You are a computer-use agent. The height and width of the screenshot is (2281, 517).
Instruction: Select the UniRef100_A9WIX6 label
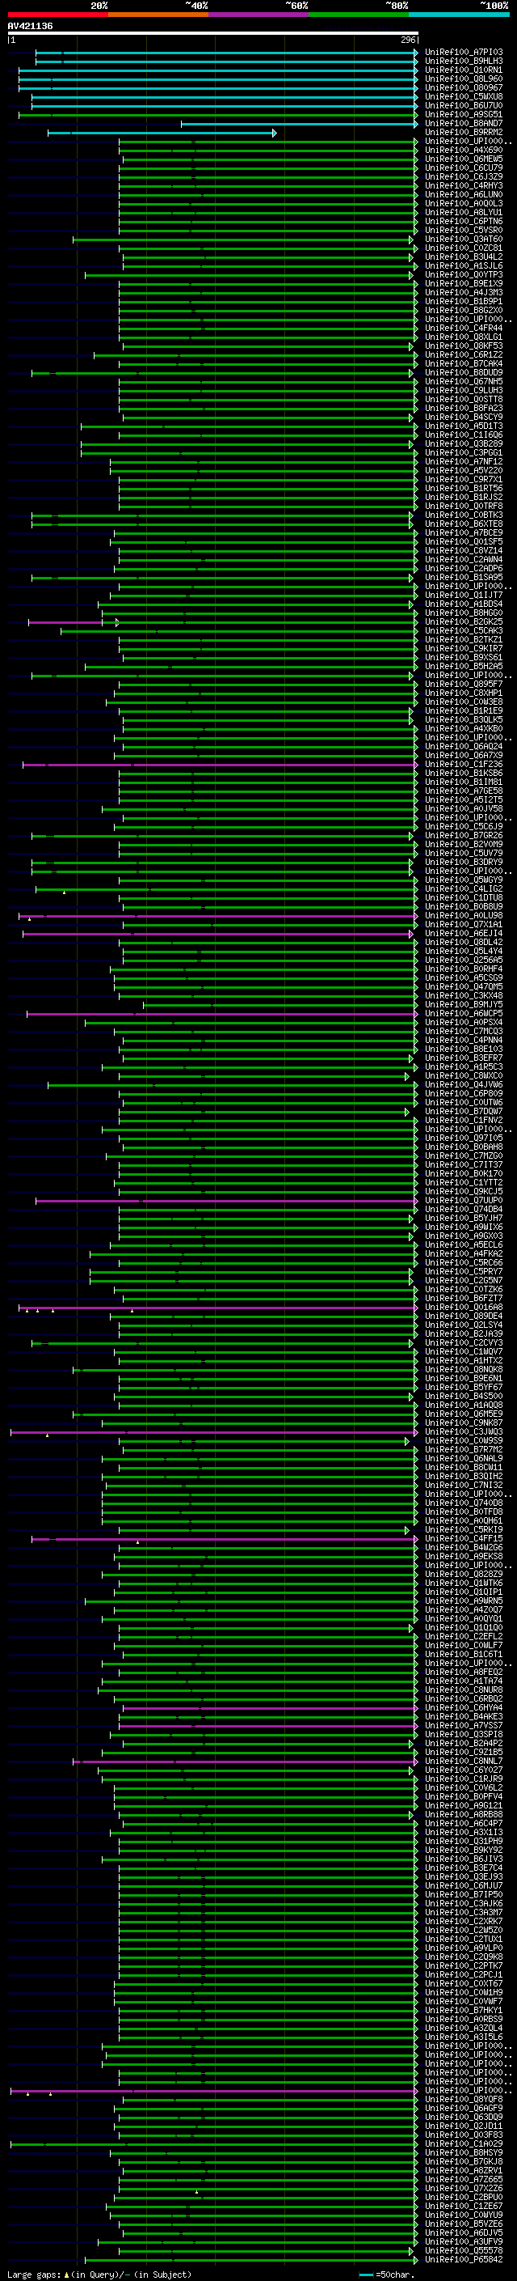tap(463, 1227)
